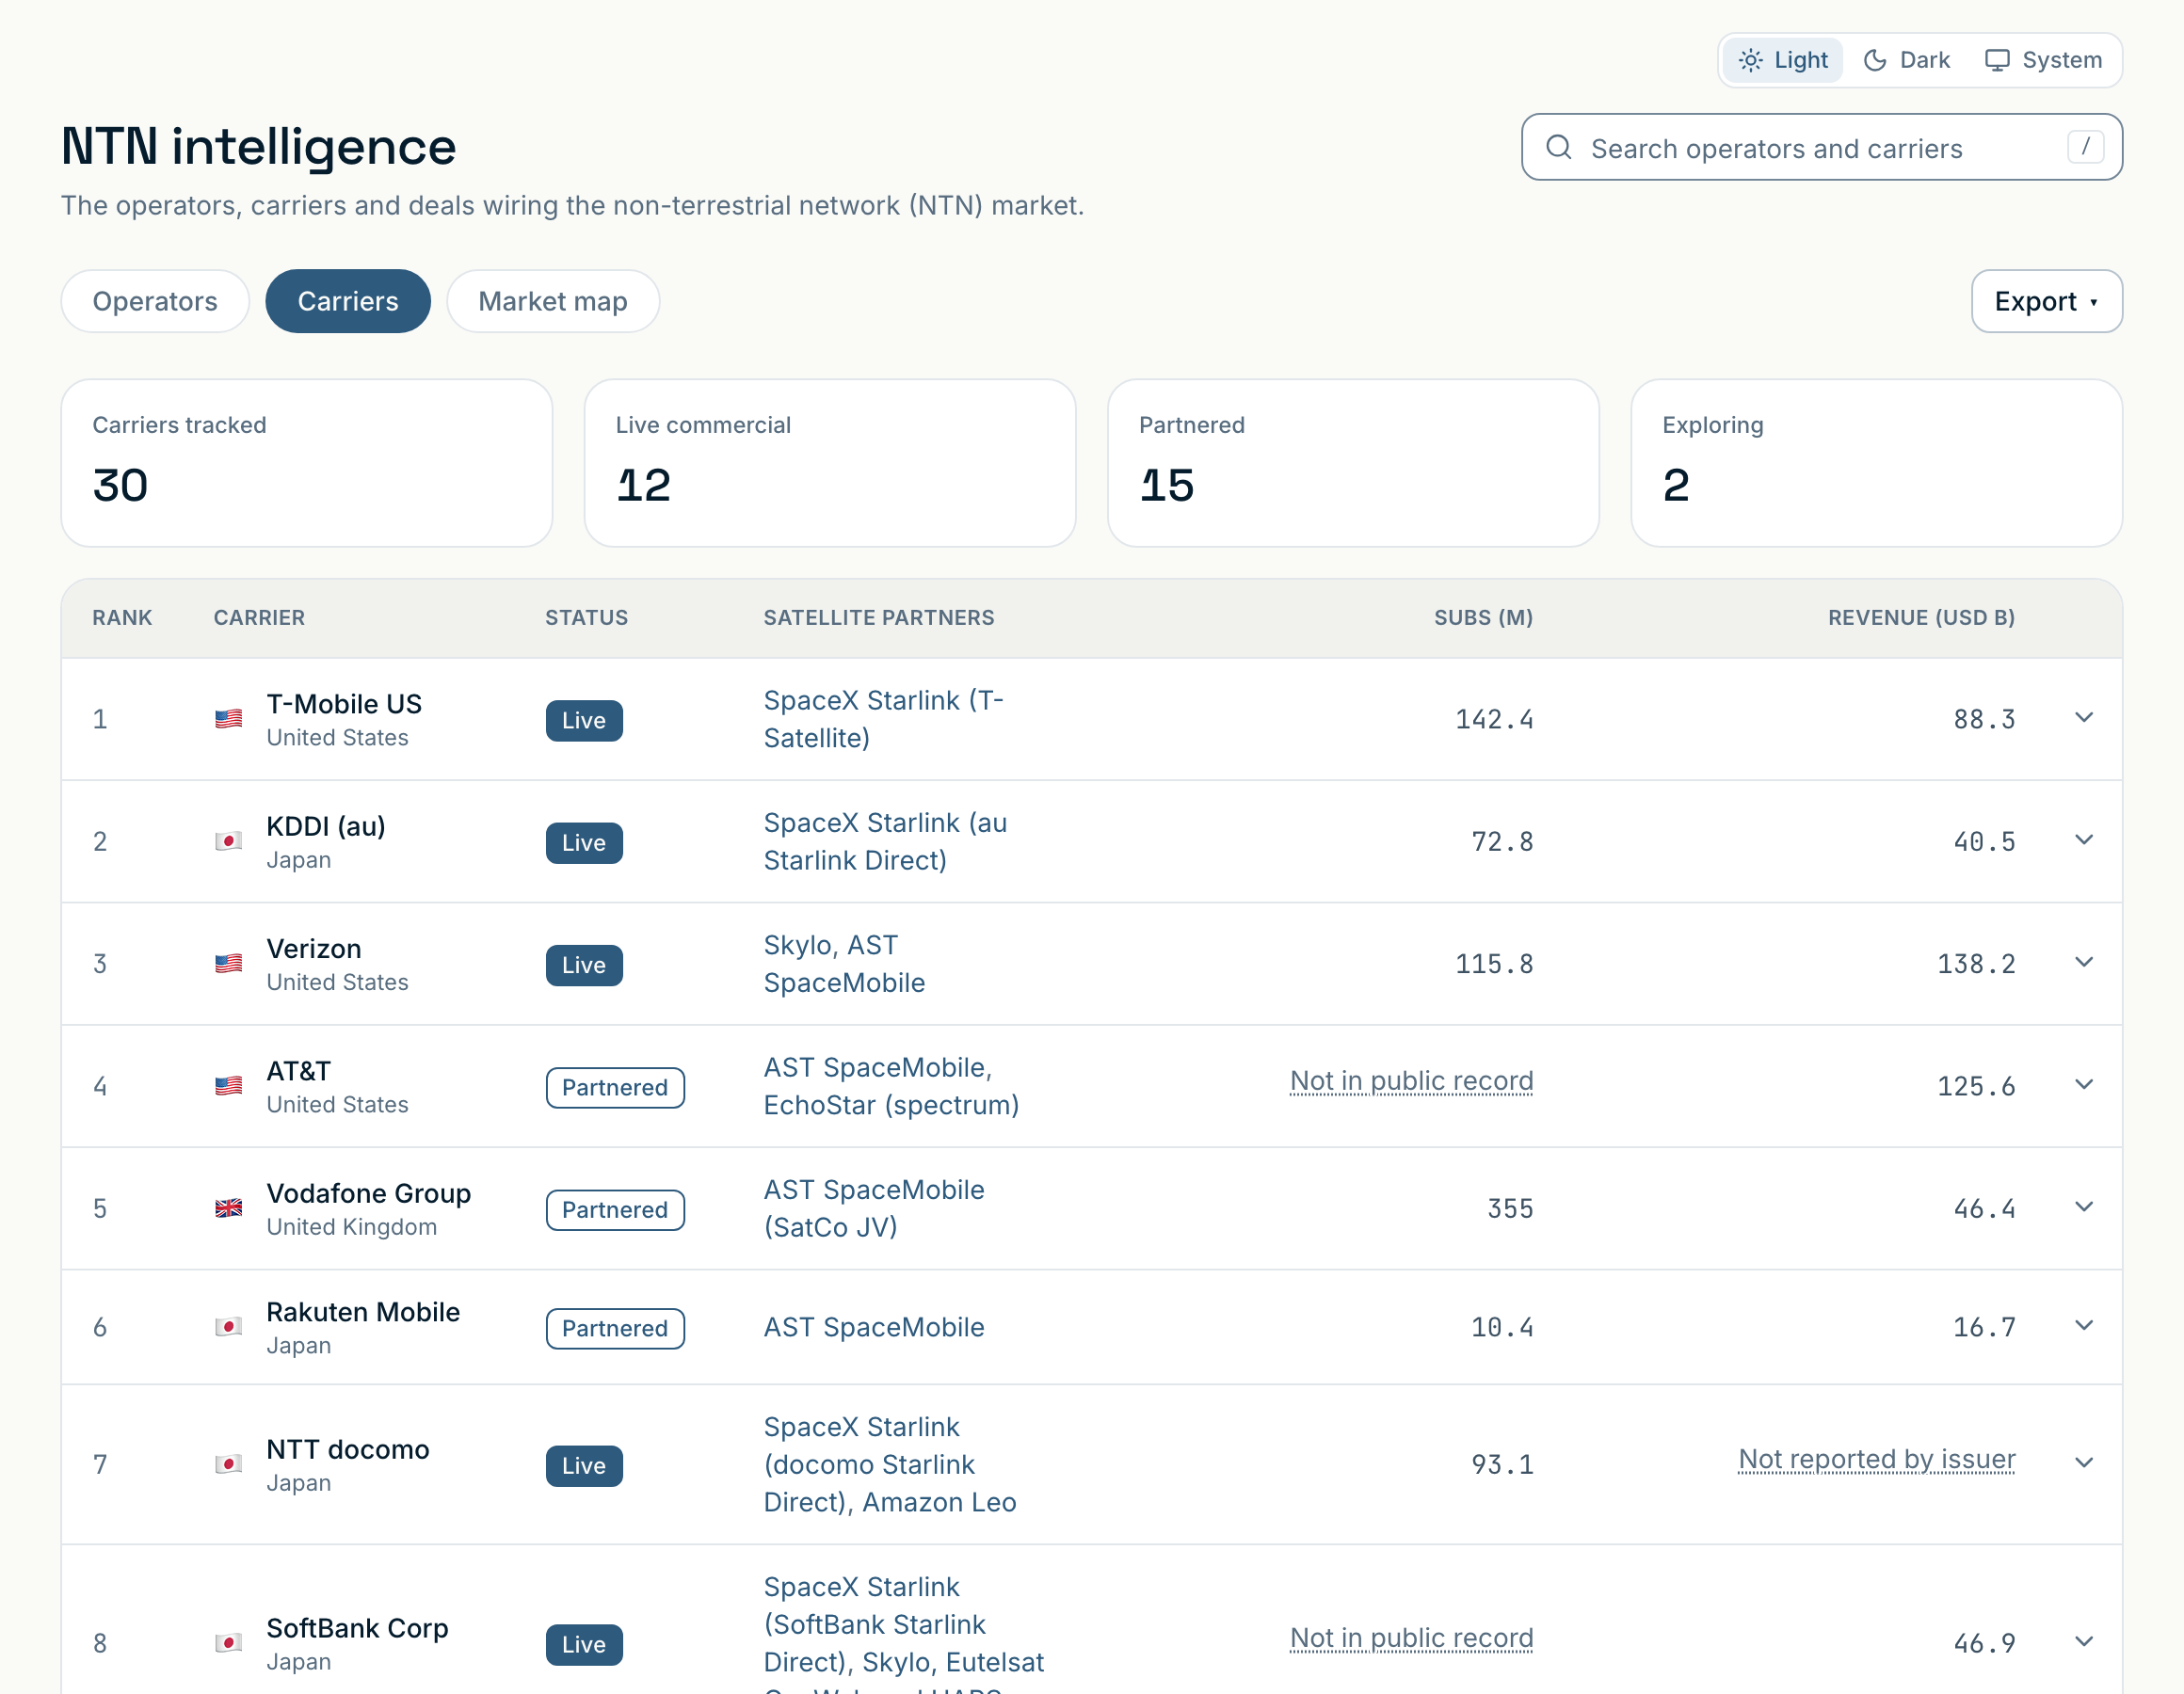Screen dimensions: 2184x1694
Task: Expand the AT&T row chevron
Action: click(2084, 1085)
